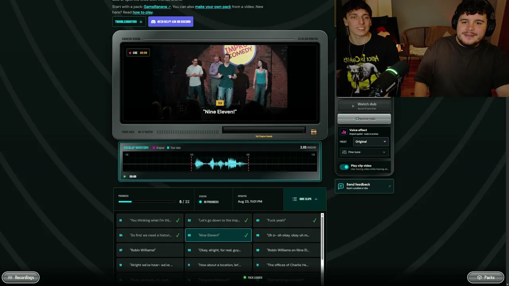Expand the Fine tune section
This screenshot has width=509, height=286.
pyautogui.click(x=364, y=152)
